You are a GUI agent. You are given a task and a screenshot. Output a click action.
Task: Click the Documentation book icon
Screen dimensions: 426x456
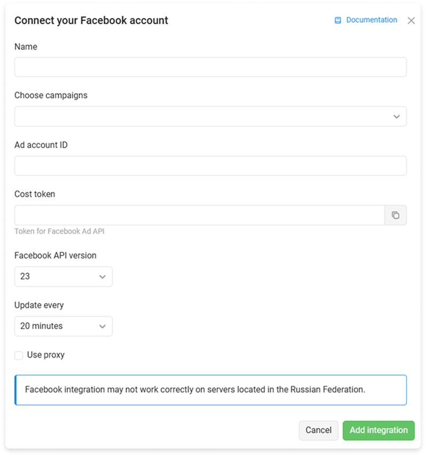tap(338, 20)
